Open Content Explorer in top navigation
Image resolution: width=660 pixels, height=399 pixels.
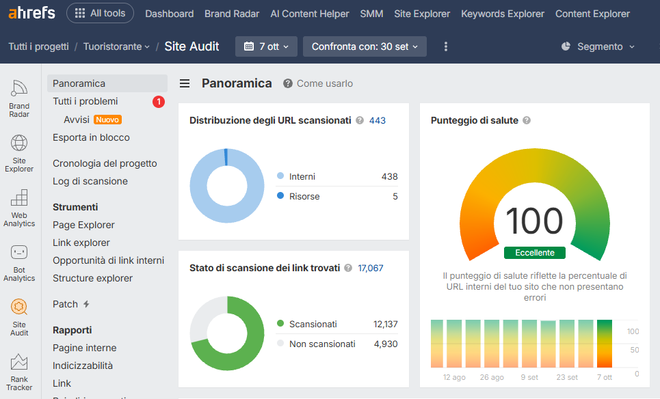coord(593,14)
